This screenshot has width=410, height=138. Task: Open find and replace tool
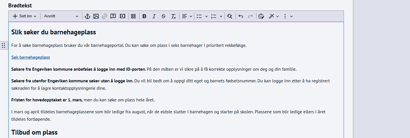tap(230, 16)
